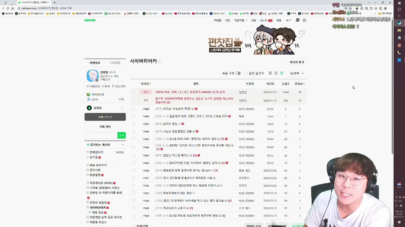This screenshot has width=405, height=227.
Task: Open the Naver chat bubble icon
Action: 298,20
